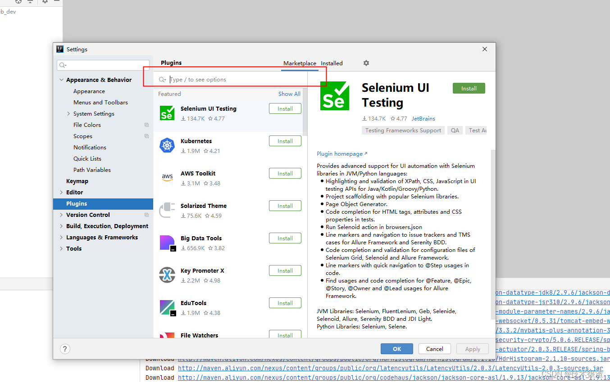This screenshot has height=382, width=610.
Task: Open the jackson-core-asl link in console
Action: (x=394, y=378)
